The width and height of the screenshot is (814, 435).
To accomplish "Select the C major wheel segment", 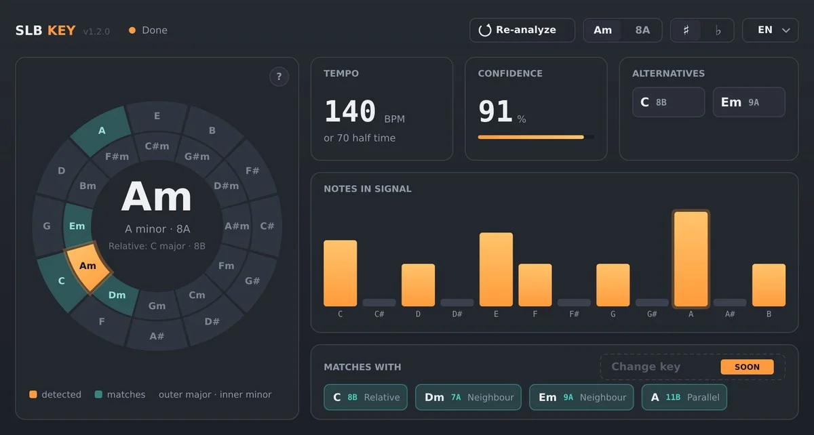I will [x=61, y=281].
